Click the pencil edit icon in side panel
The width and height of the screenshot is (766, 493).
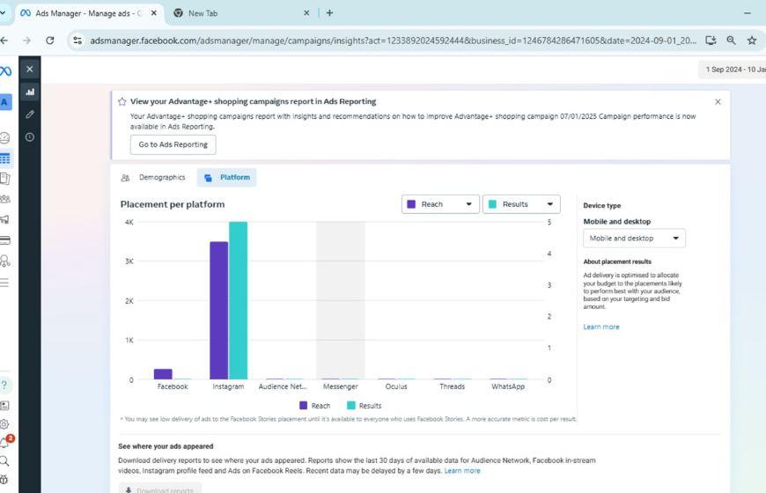coord(30,114)
